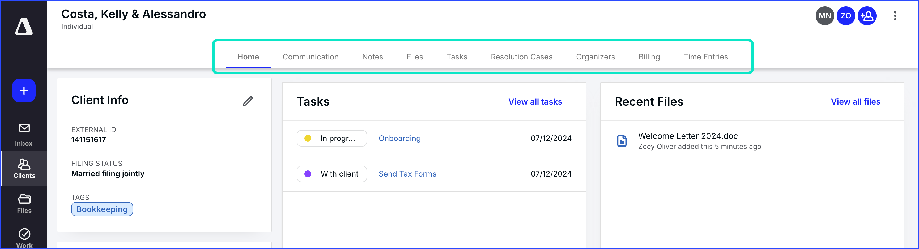This screenshot has height=249, width=919.
Task: Open the Inbox from the left sidebar
Action: point(24,134)
